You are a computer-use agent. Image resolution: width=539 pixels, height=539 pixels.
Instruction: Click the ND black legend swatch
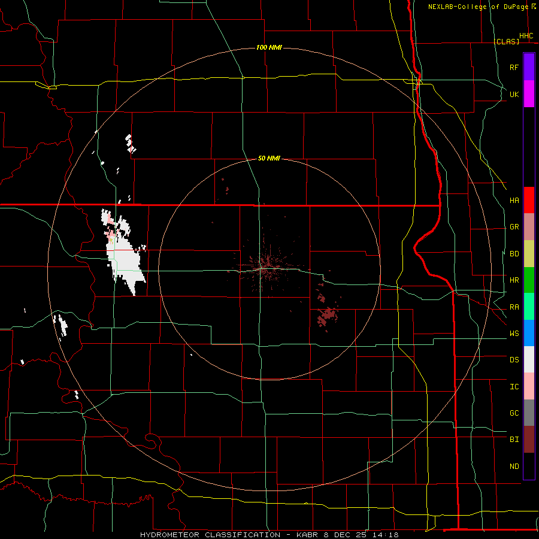pos(529,466)
